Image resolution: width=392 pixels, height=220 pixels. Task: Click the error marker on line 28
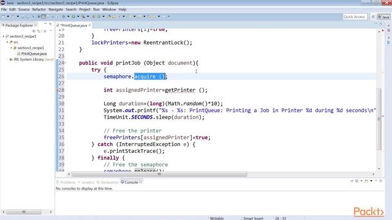tap(57, 90)
